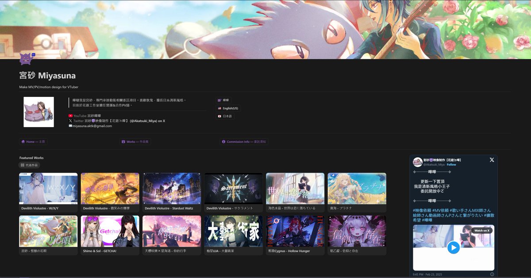
Task: Click the X logo in embedded tweet
Action: pyautogui.click(x=492, y=160)
